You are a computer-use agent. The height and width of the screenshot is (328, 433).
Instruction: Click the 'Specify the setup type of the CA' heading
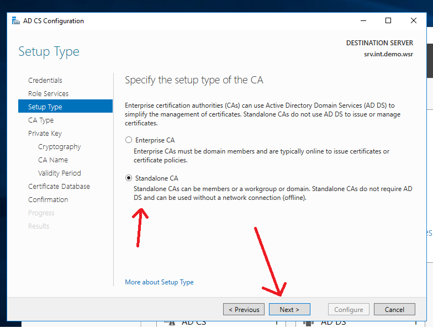coord(194,80)
